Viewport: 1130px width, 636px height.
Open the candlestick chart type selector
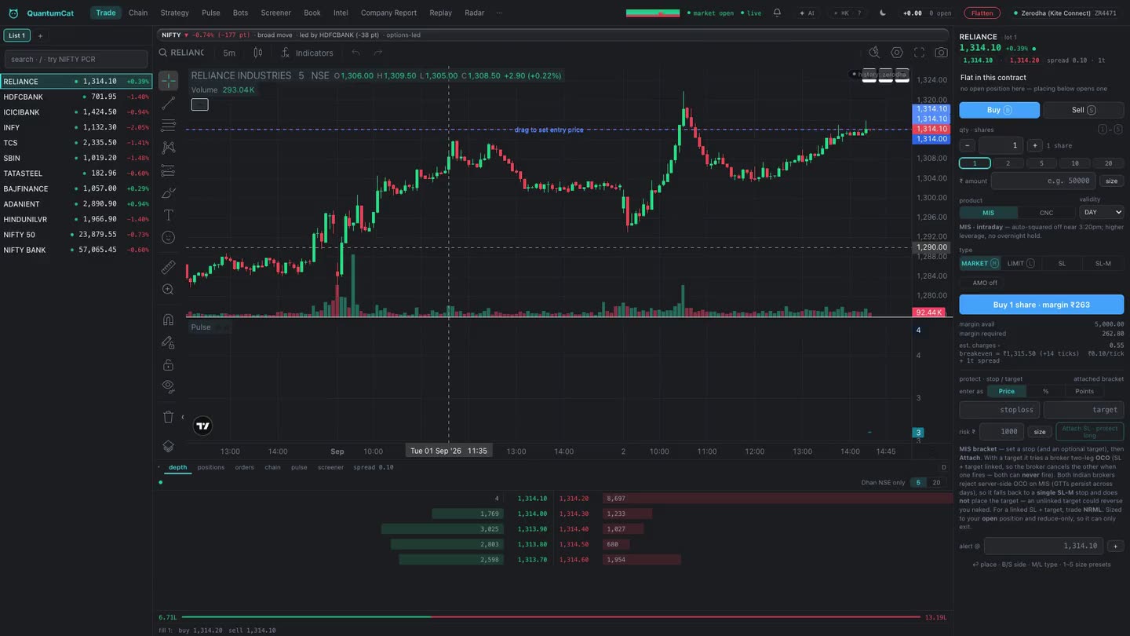pos(257,53)
